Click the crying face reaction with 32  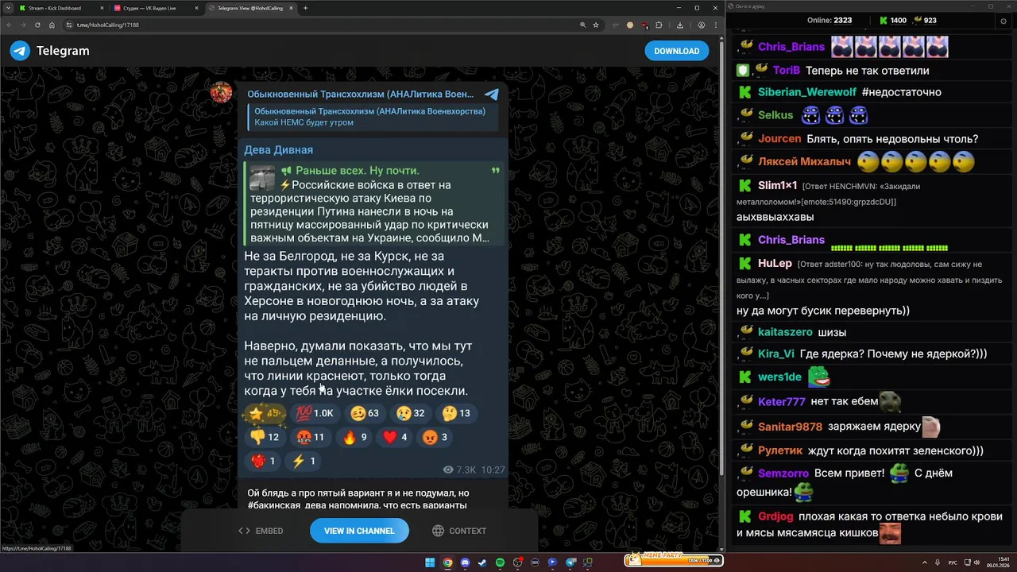[x=411, y=413]
